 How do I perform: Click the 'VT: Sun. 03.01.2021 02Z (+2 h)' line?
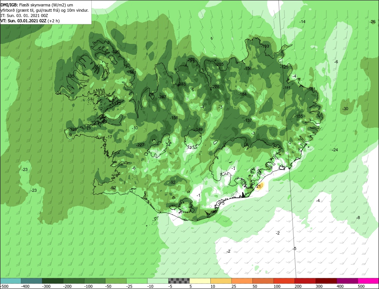[x=30, y=21]
